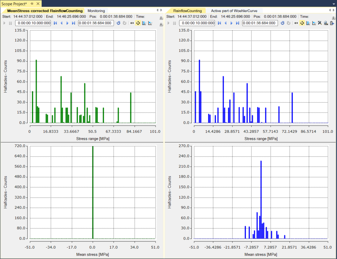Screen dimensions: 337x259
Task: Click first scale-chart icon in MeanStress corrected pane
Action: (x=144, y=23)
